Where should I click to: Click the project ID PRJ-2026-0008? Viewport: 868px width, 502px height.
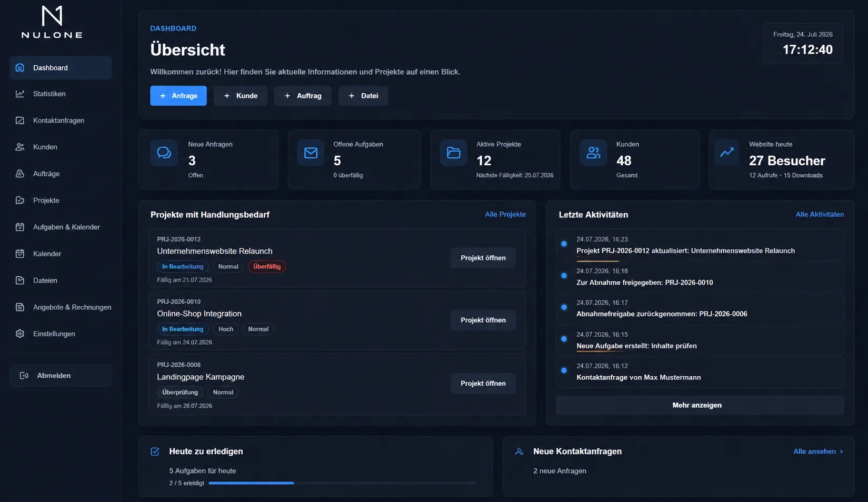click(178, 365)
